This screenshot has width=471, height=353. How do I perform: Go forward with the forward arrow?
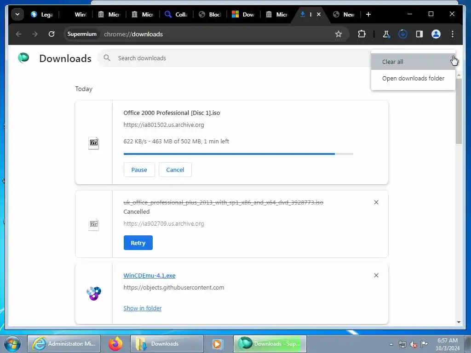(x=35, y=34)
